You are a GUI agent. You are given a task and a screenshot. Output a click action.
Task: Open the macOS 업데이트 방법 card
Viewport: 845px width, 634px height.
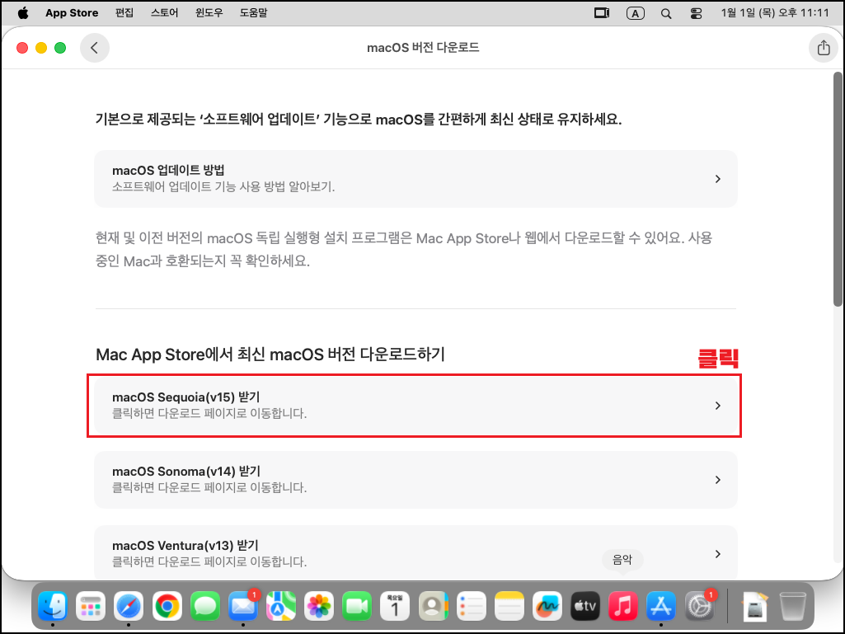pos(415,178)
